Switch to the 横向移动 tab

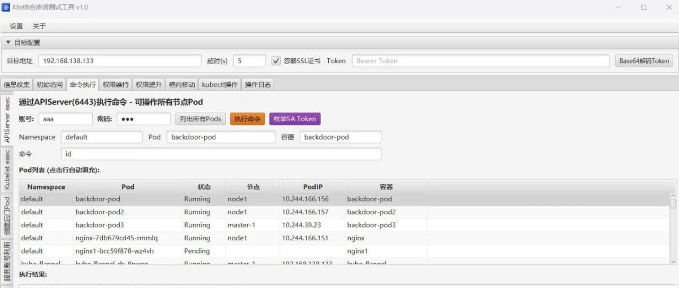click(x=182, y=85)
